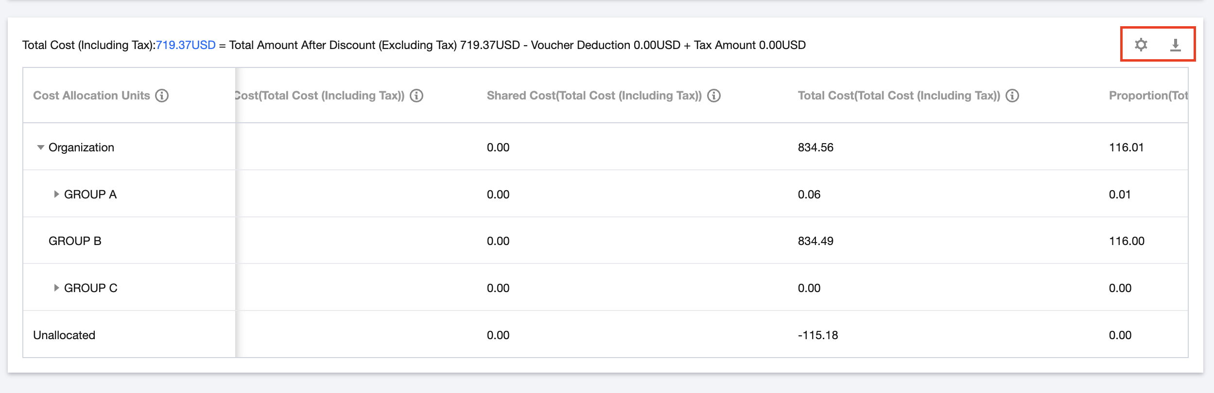Click the info icon beside Shared Cost header
This screenshot has width=1214, height=393.
(714, 96)
